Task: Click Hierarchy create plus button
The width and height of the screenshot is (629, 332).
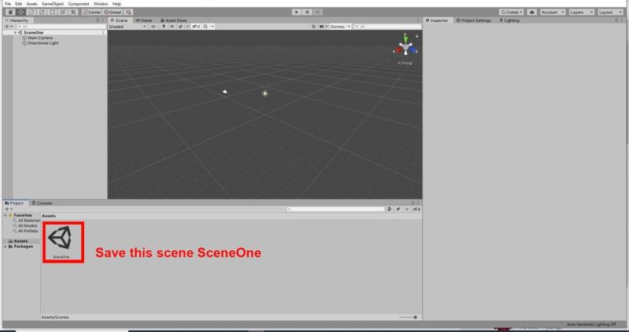Action: point(6,27)
